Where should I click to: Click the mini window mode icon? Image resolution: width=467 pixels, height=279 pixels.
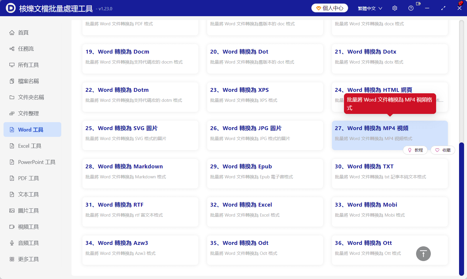tap(418, 4)
